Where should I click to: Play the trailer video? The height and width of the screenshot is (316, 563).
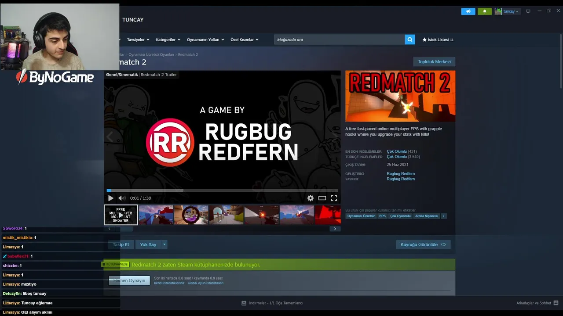point(110,198)
